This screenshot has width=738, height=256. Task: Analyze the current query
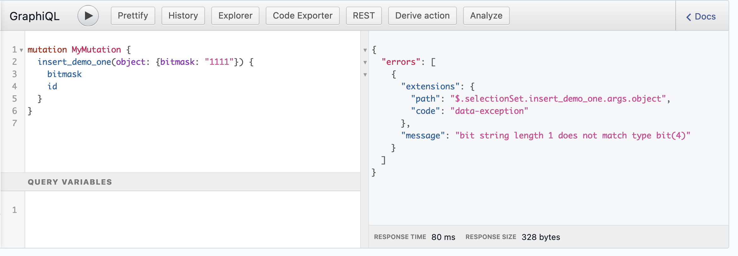pyautogui.click(x=486, y=16)
